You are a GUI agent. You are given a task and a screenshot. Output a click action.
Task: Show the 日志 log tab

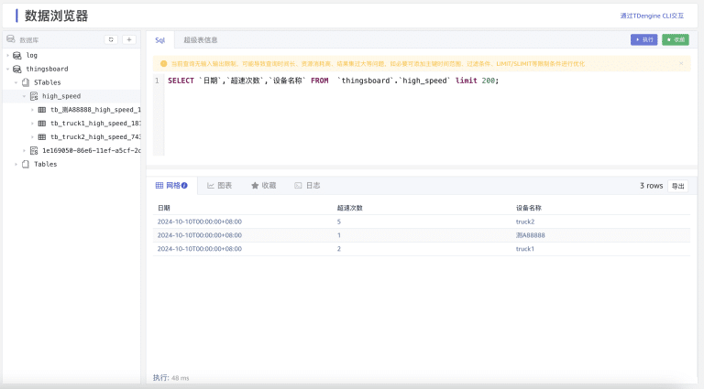point(307,186)
